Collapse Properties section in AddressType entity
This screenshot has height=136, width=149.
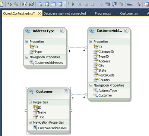pos(27,41)
